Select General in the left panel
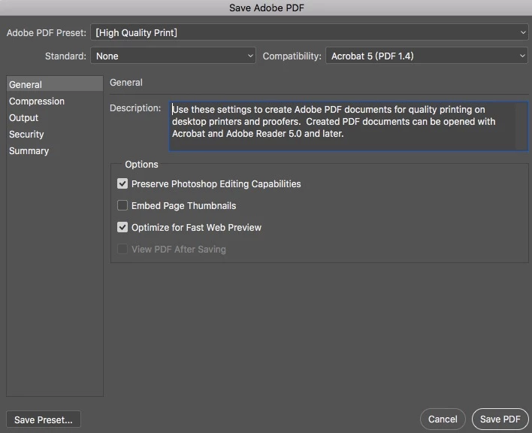The height and width of the screenshot is (433, 532). tap(55, 84)
